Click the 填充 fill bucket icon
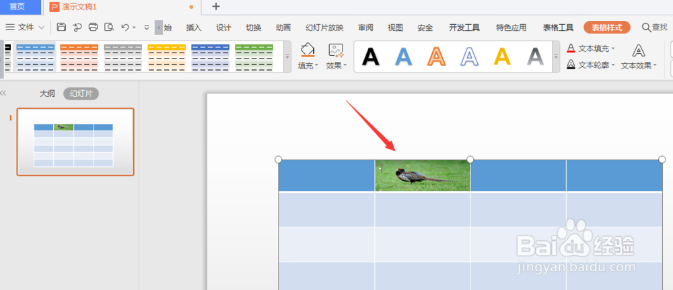Viewport: 673px width, 290px height. click(308, 50)
